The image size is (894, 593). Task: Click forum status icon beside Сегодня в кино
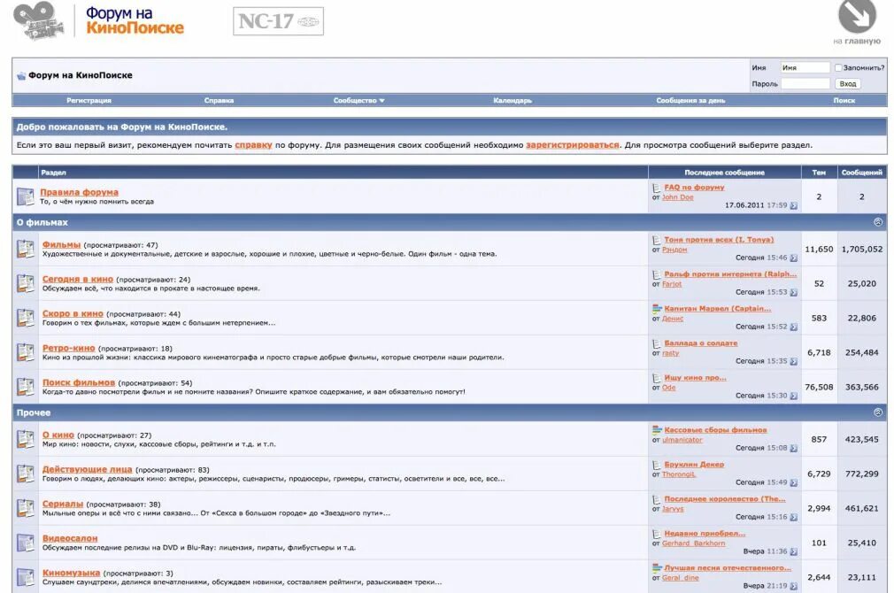(25, 283)
